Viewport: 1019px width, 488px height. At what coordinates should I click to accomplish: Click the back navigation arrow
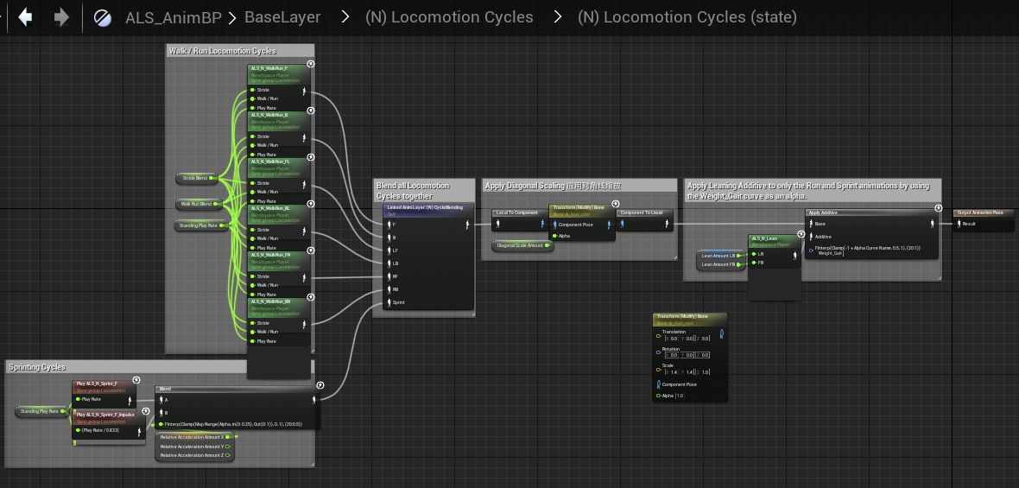[x=25, y=17]
